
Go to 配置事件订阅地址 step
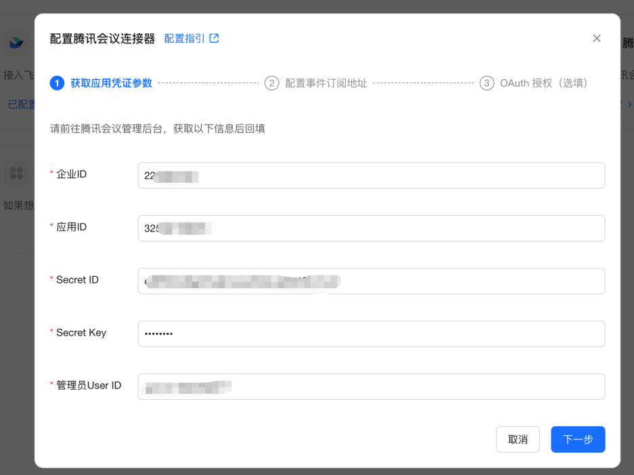click(x=326, y=83)
